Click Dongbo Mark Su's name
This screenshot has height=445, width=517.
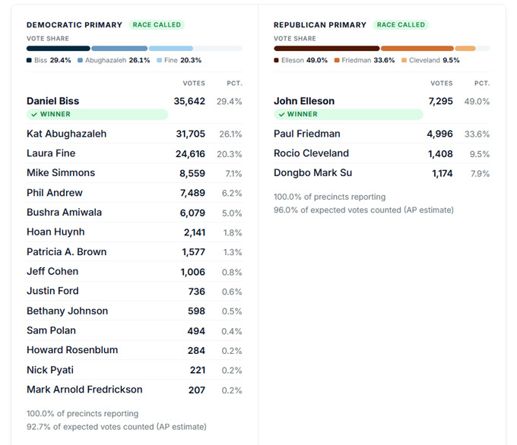pos(313,173)
